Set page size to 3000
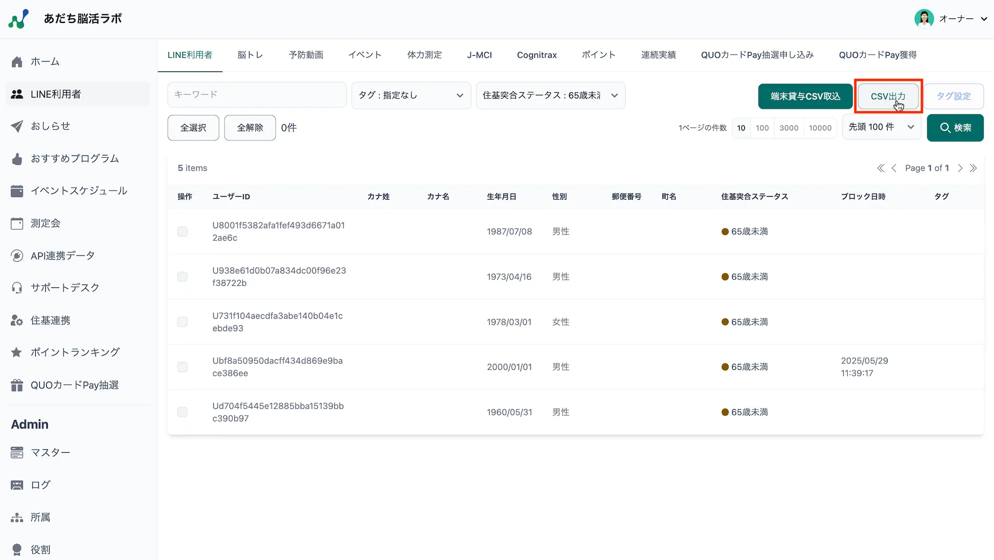 (x=789, y=128)
